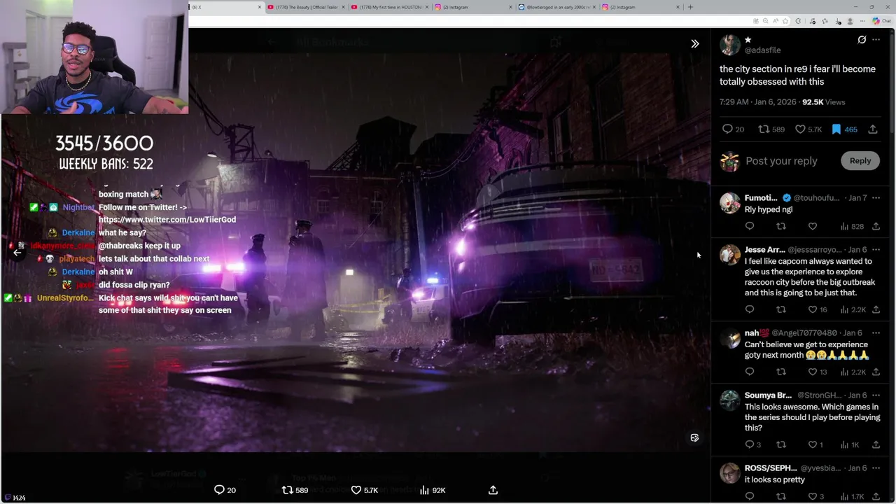
Task: Reply to nah's goty comment
Action: [749, 372]
